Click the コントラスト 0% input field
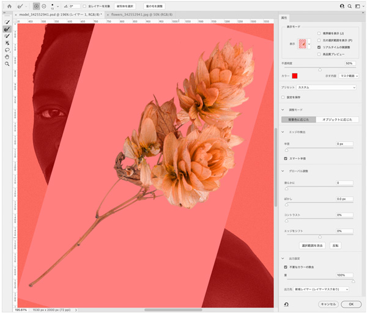This screenshot has width=367, height=313. coord(344,215)
